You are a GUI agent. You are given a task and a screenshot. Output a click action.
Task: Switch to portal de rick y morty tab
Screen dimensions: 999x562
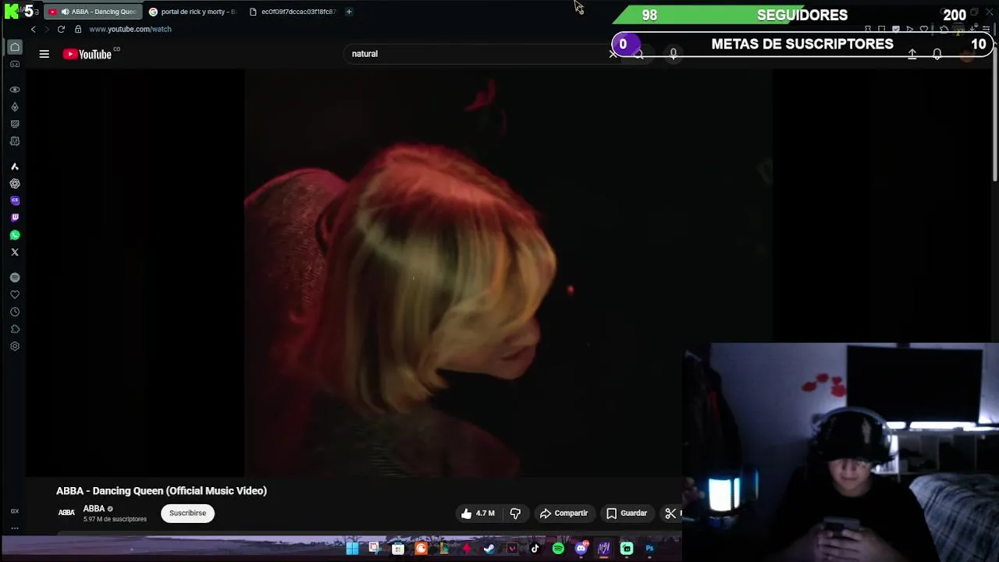pos(194,12)
